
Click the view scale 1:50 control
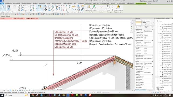(4, 91)
